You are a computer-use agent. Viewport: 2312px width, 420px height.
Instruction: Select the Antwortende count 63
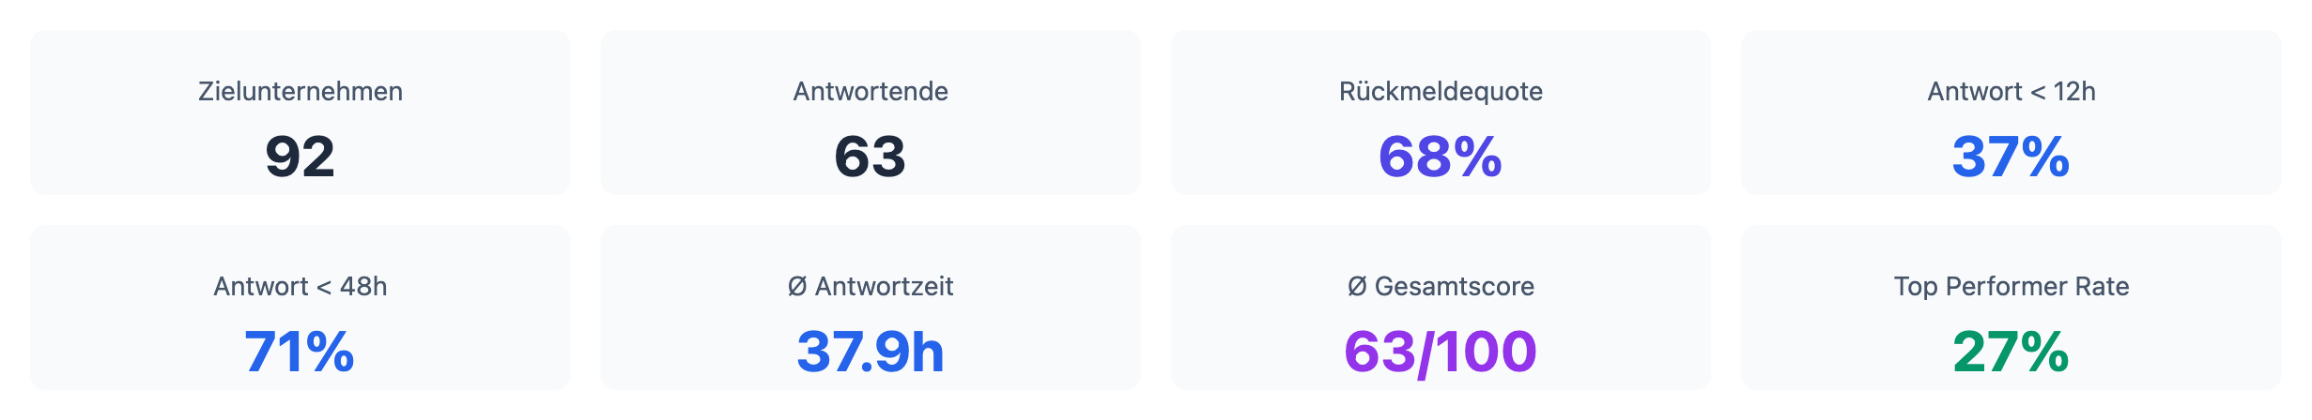[871, 157]
